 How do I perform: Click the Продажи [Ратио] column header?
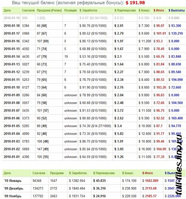(x=49, y=10)
